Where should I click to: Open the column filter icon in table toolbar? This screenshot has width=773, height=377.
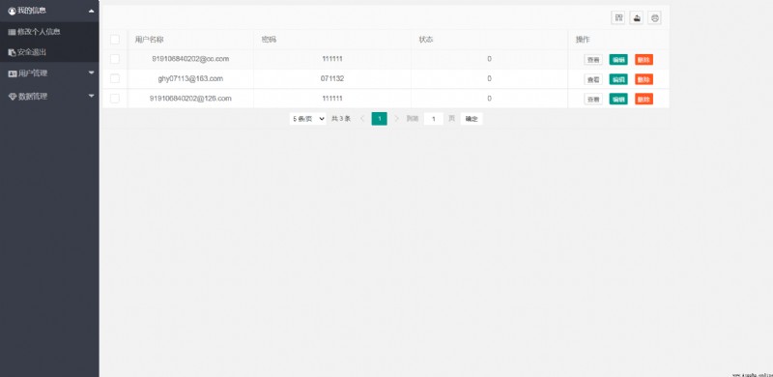tap(618, 17)
